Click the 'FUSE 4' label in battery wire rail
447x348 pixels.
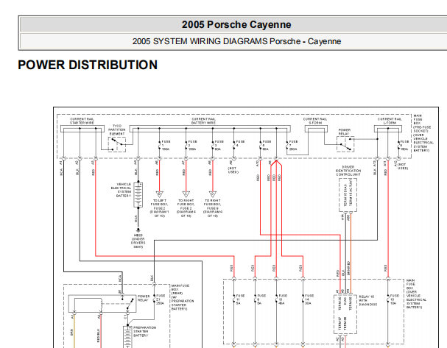click(x=240, y=143)
